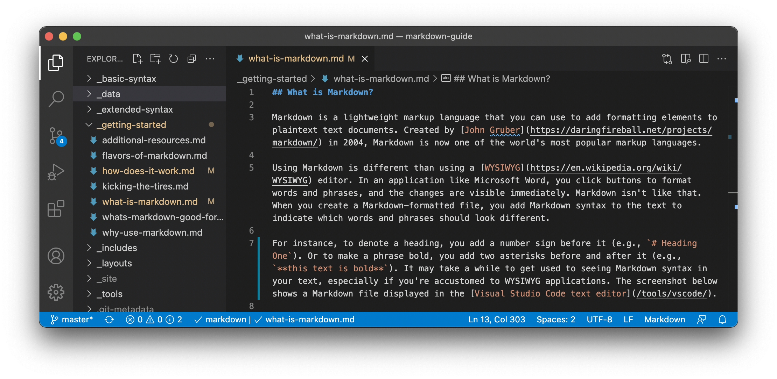Create a new file in the Explorer
Image resolution: width=777 pixels, height=379 pixels.
pyautogui.click(x=138, y=59)
